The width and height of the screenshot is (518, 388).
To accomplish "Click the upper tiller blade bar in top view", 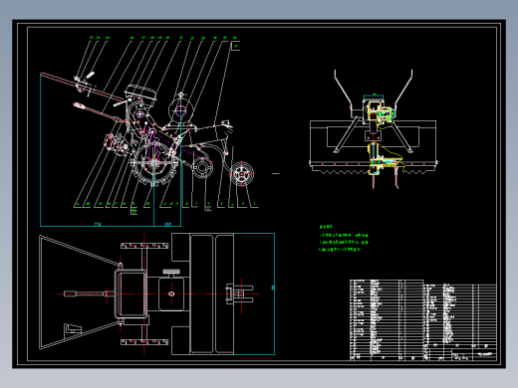I will 144,246.
